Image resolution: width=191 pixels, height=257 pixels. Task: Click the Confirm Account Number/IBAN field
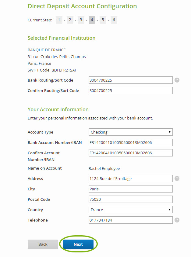pyautogui.click(x=131, y=153)
